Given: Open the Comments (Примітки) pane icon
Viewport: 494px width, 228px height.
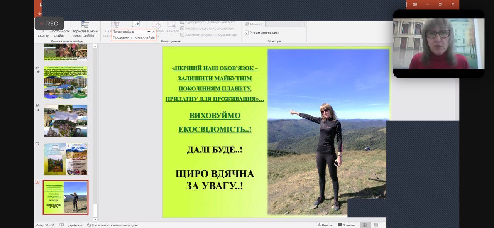Looking at the screenshot, I should point(346,225).
